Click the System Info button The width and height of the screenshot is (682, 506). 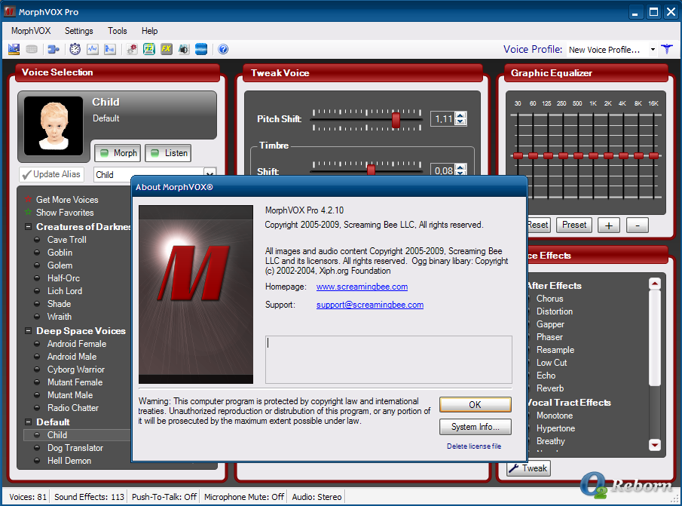tap(475, 427)
